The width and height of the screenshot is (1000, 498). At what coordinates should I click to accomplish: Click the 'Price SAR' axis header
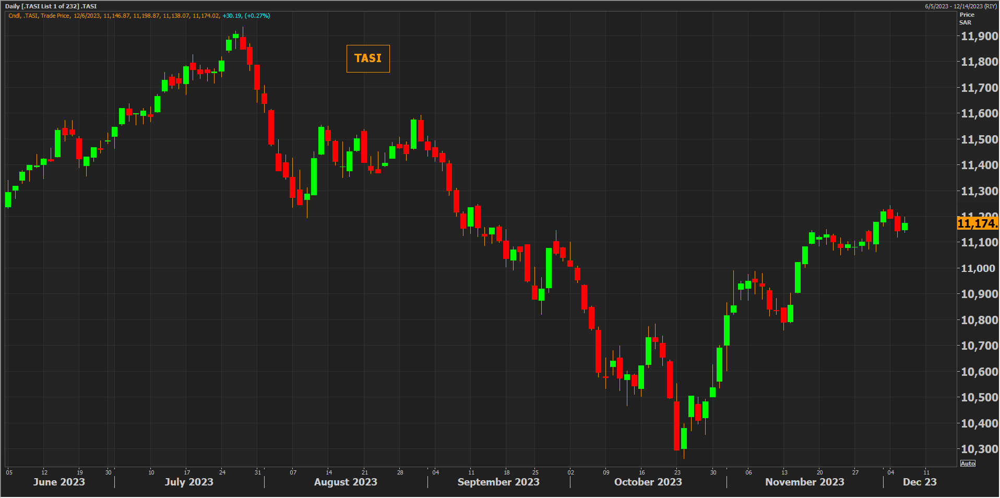click(966, 19)
